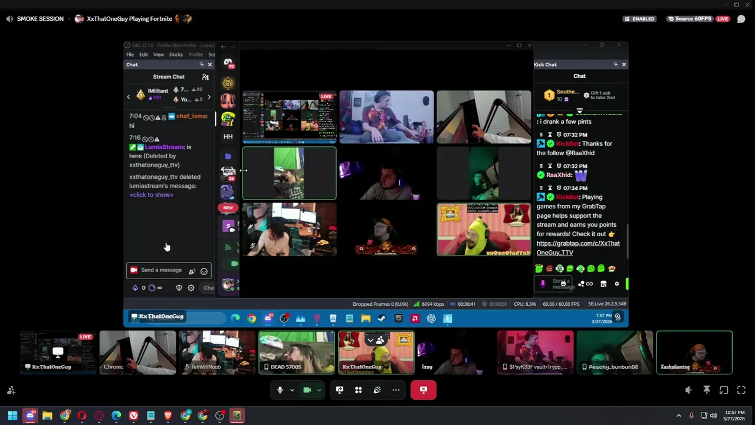Image resolution: width=755 pixels, height=425 pixels.
Task: Open Docks menu in streamed OBS window
Action: click(x=176, y=54)
